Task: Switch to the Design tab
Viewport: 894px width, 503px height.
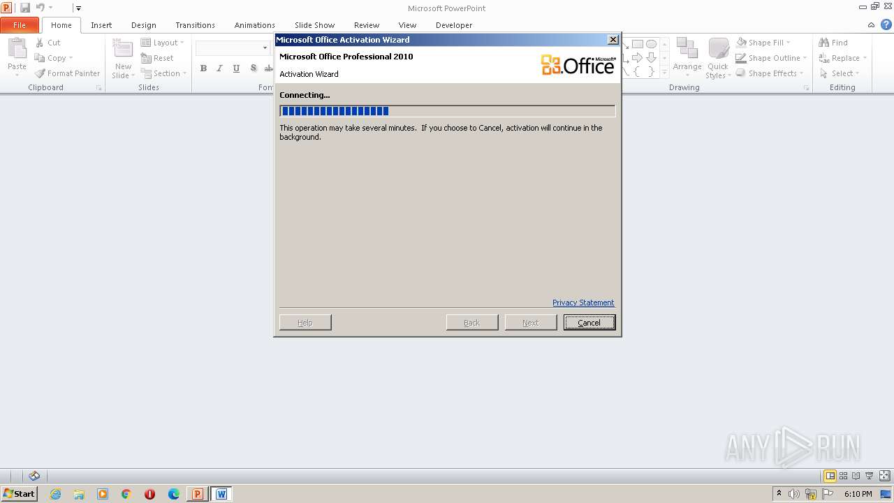Action: point(144,25)
